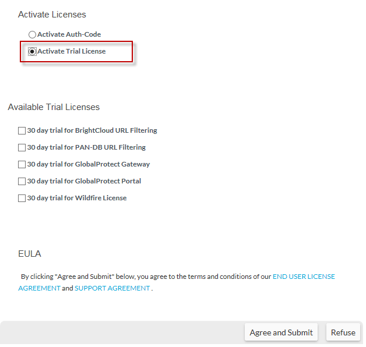
Task: Open the End User License Agreement link
Action: [304, 277]
